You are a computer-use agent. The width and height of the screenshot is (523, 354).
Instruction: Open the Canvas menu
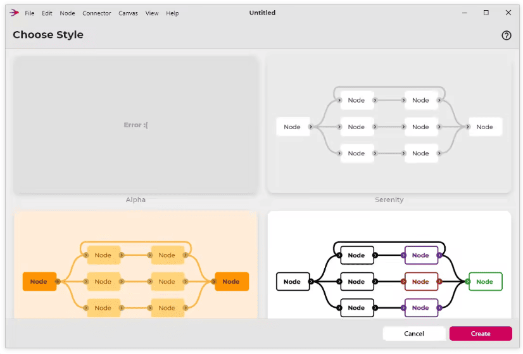(x=128, y=13)
